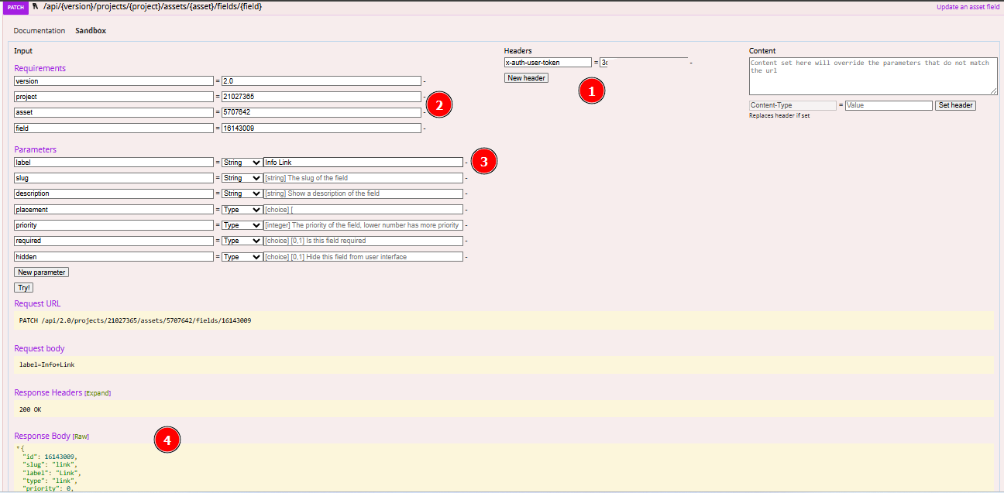The width and height of the screenshot is (1004, 493).
Task: Click the API endpoint path in the header
Action: [x=153, y=6]
